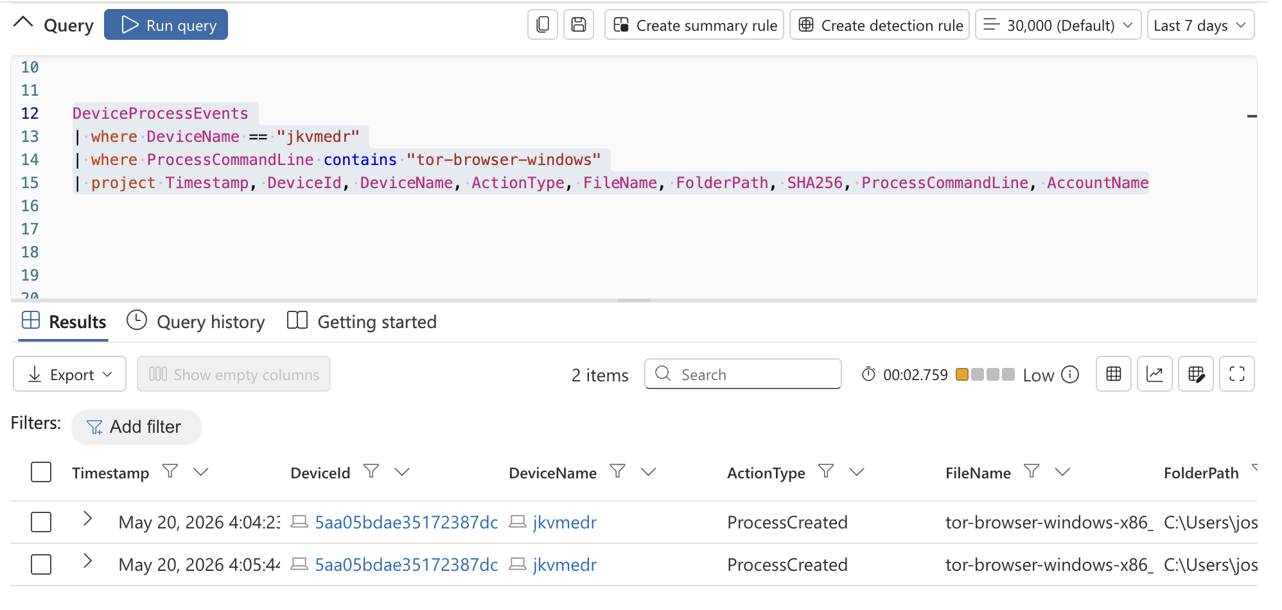
Task: Click the Low resource usage info icon
Action: 1070,374
